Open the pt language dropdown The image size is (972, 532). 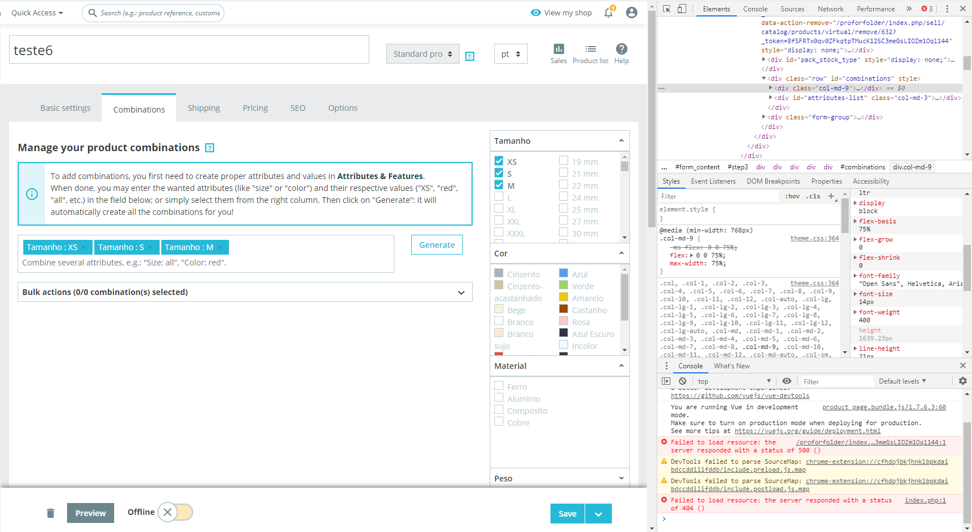(511, 54)
